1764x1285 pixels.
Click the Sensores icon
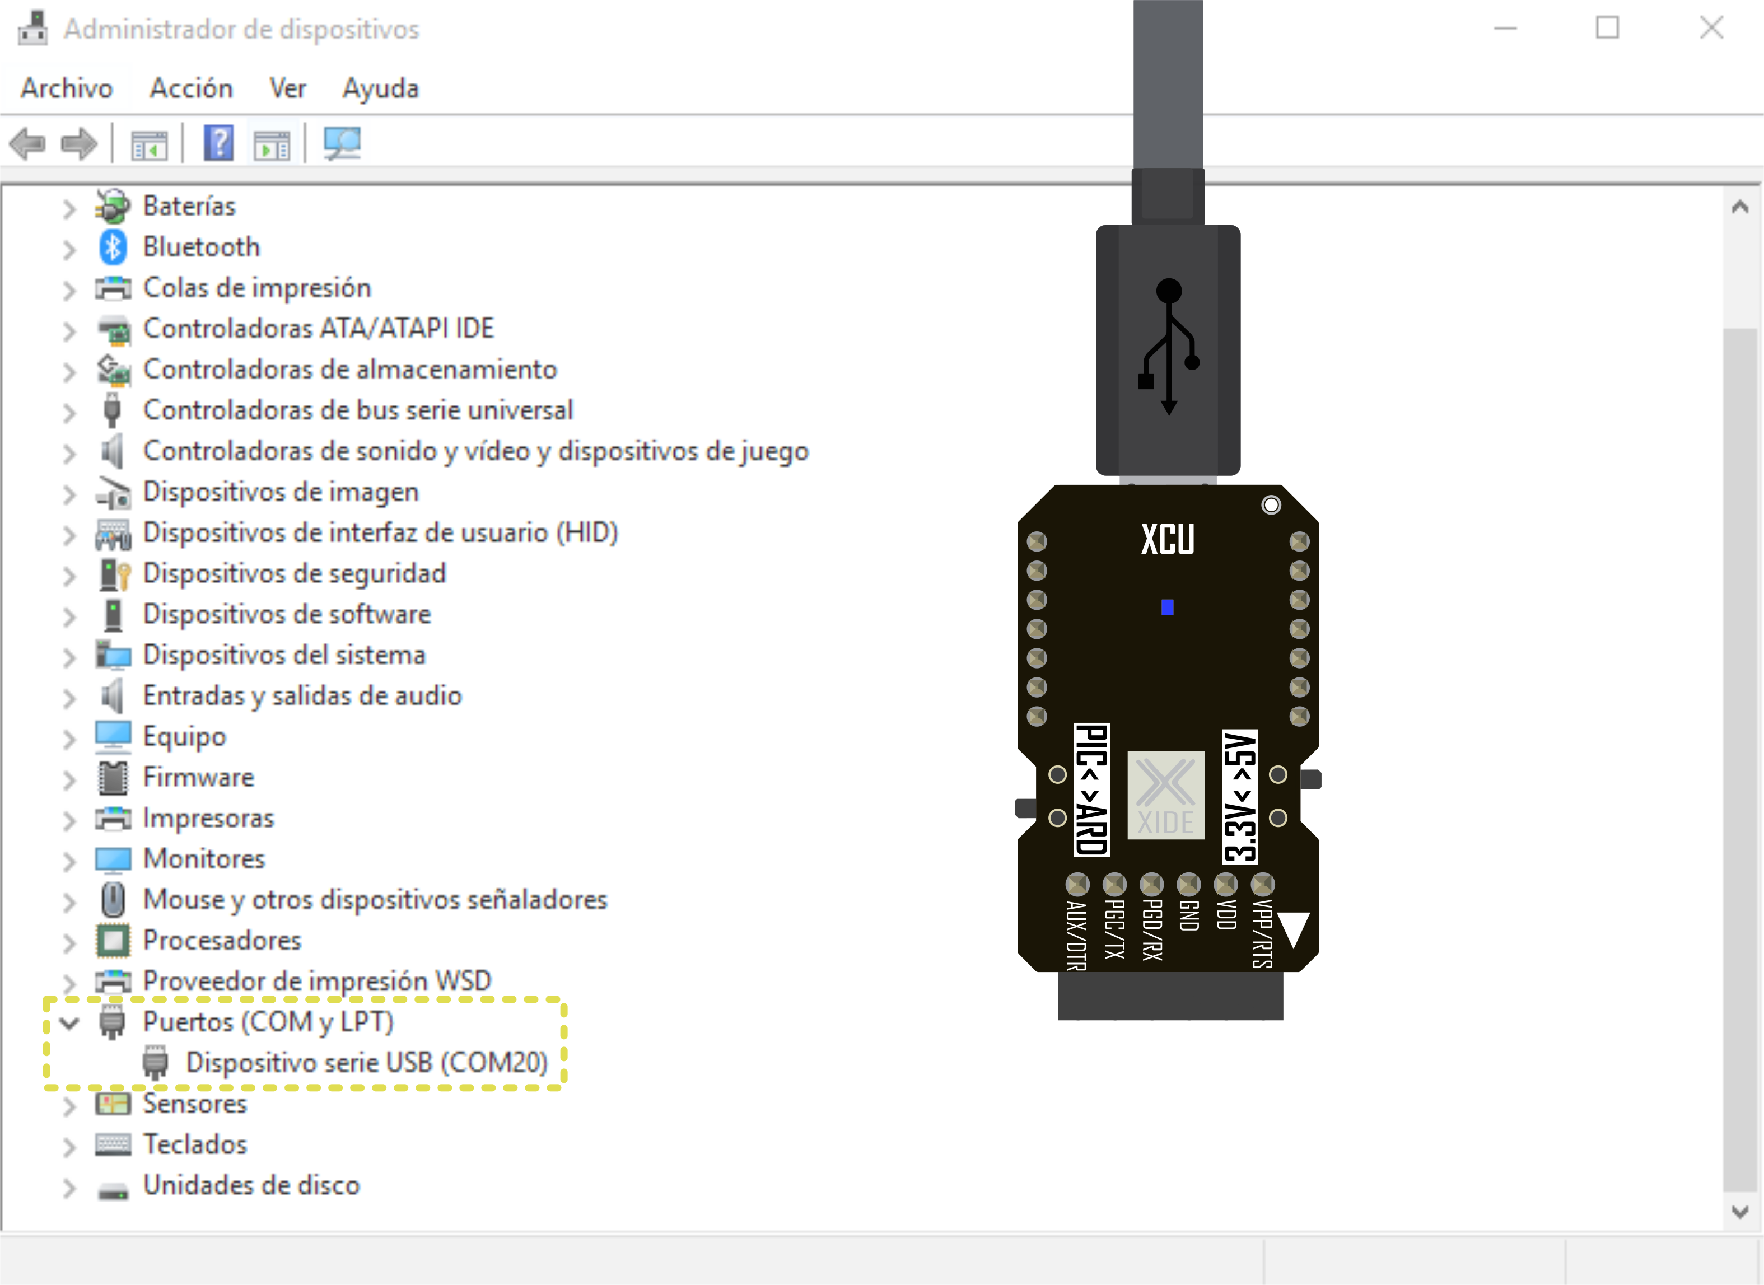(113, 1104)
